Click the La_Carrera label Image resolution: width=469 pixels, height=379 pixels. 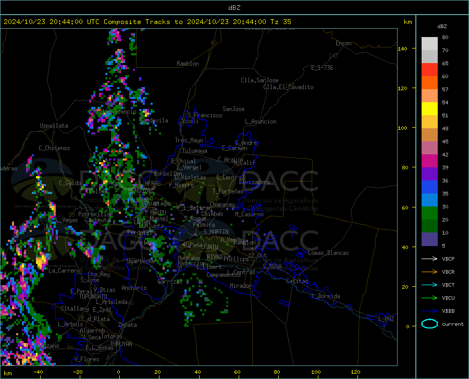point(64,271)
